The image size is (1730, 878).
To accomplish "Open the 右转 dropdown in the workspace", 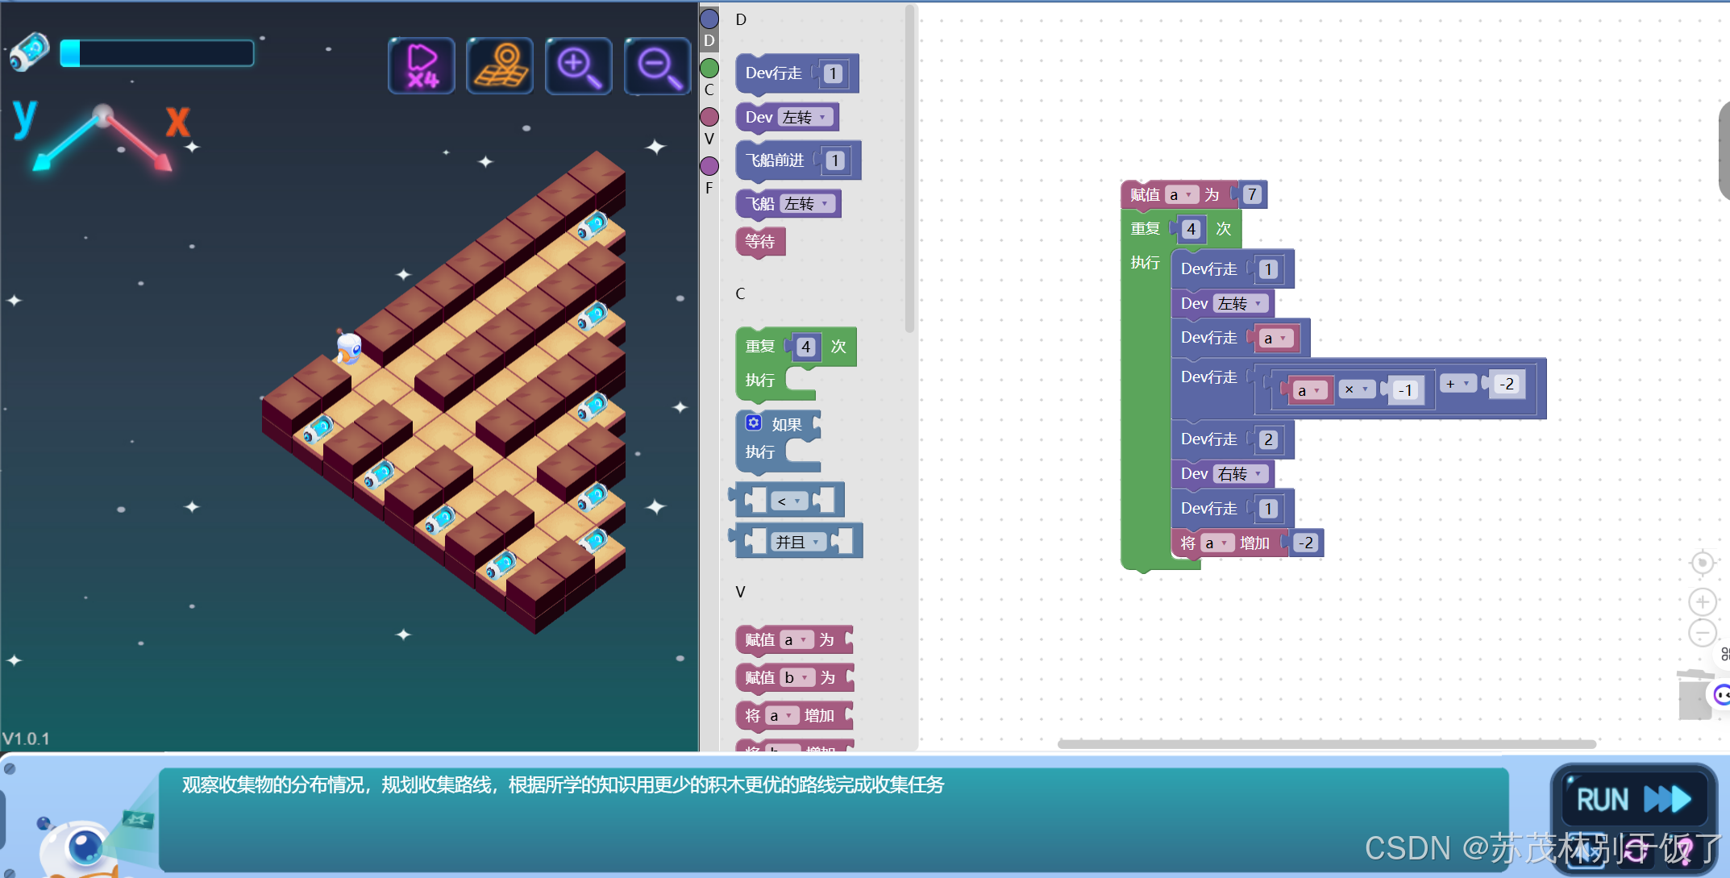I will click(x=1241, y=474).
